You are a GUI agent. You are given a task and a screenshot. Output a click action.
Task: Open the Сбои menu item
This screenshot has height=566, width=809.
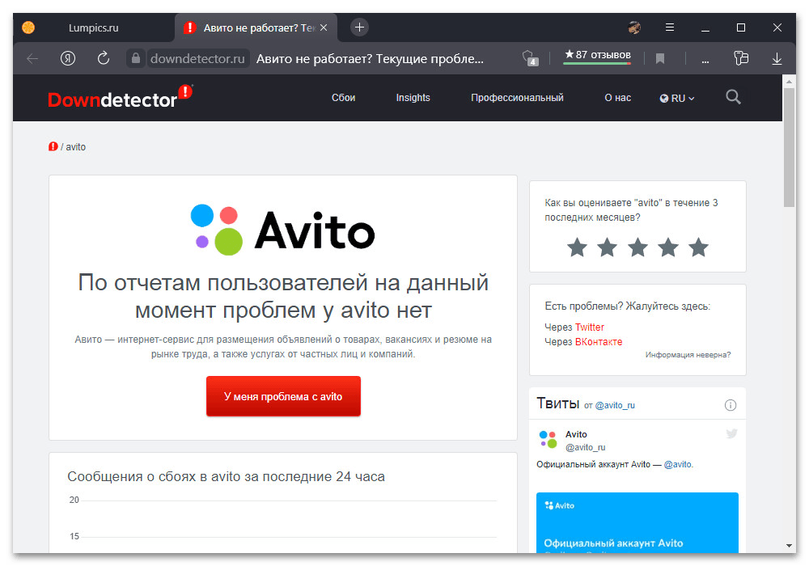click(343, 97)
